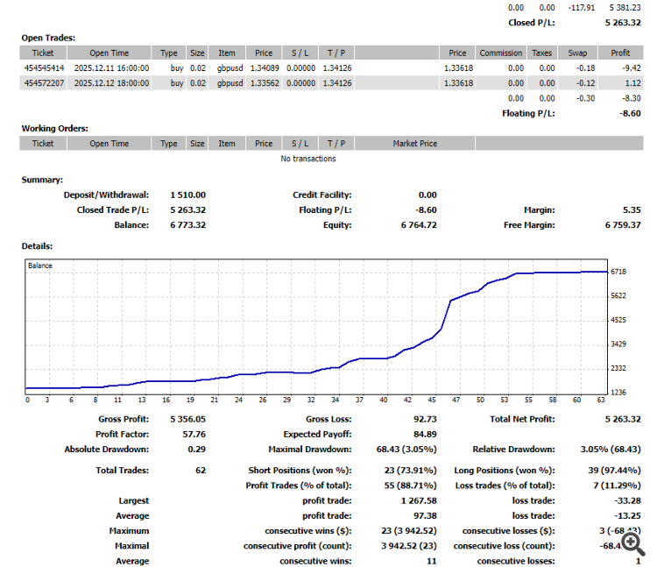
Task: Click the Open Trades heading
Action: click(x=48, y=38)
